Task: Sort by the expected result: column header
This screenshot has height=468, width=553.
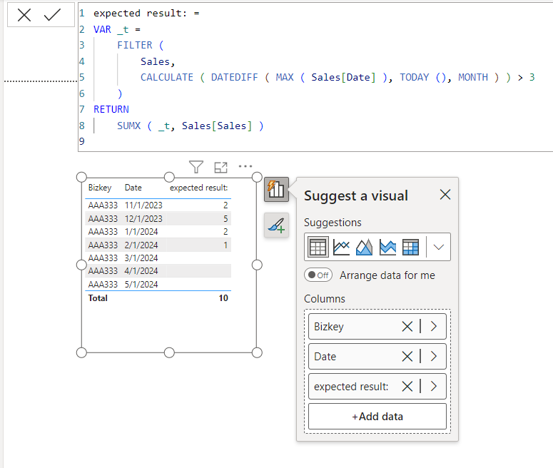Action: 198,188
